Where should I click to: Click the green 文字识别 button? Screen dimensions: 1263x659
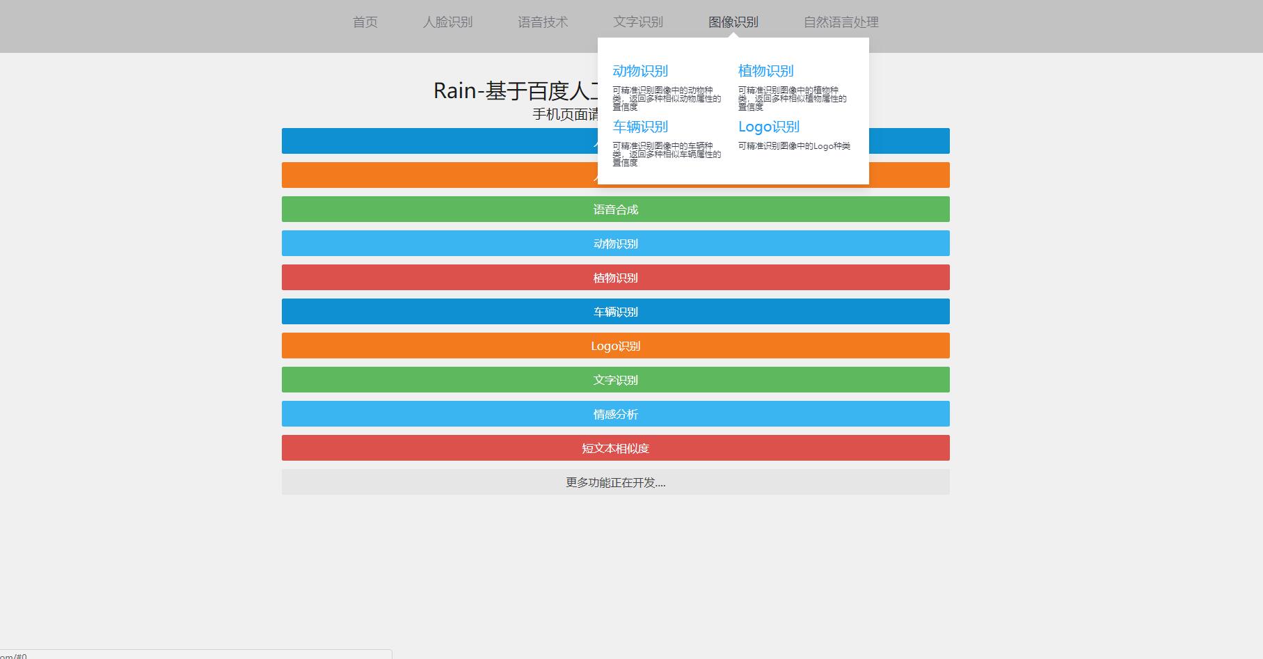(x=614, y=379)
